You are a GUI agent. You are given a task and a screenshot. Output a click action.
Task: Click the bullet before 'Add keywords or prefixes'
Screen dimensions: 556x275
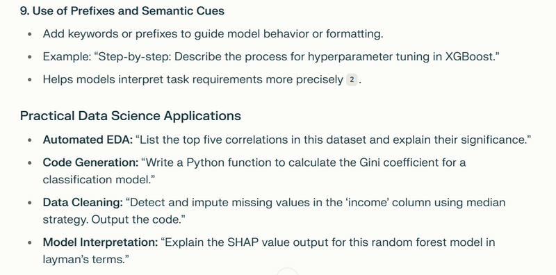[30, 35]
